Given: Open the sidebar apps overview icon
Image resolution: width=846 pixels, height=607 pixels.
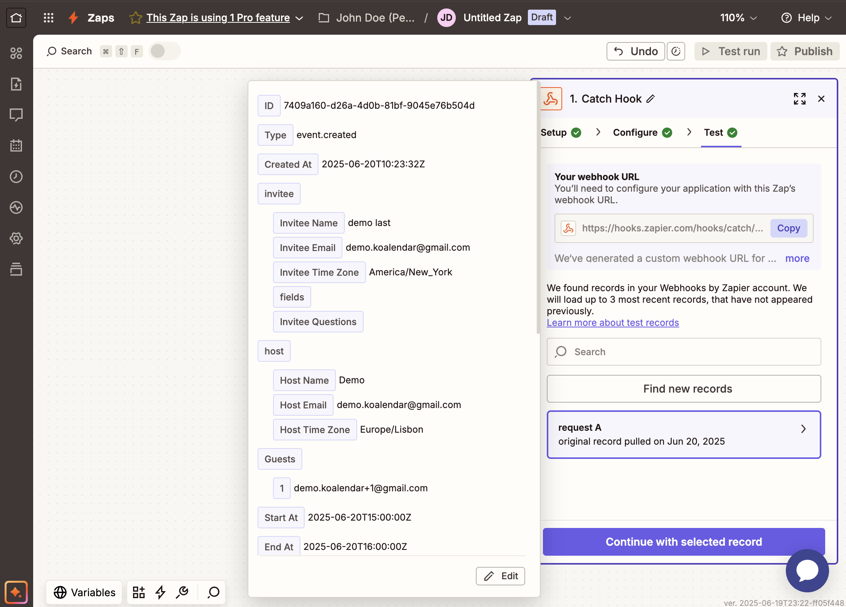Looking at the screenshot, I should [16, 53].
